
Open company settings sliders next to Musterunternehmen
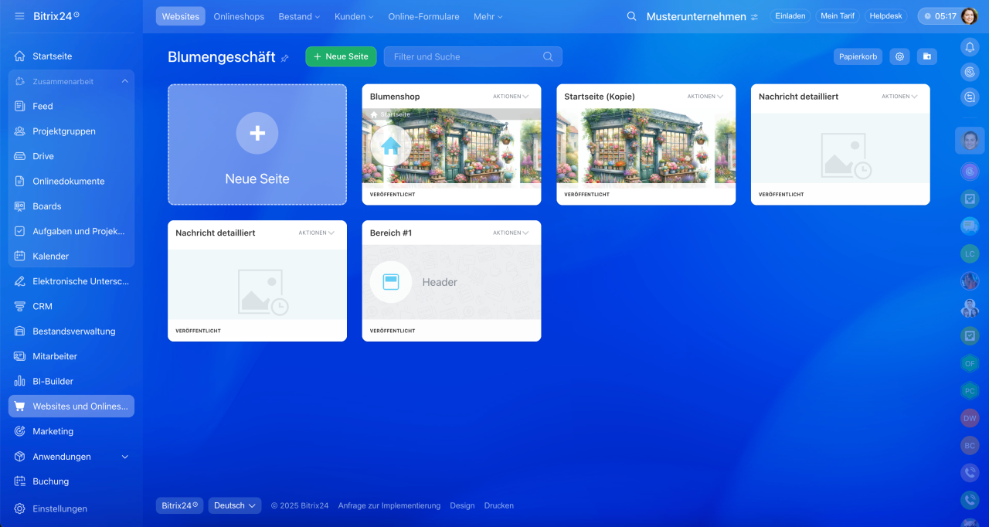coord(754,17)
